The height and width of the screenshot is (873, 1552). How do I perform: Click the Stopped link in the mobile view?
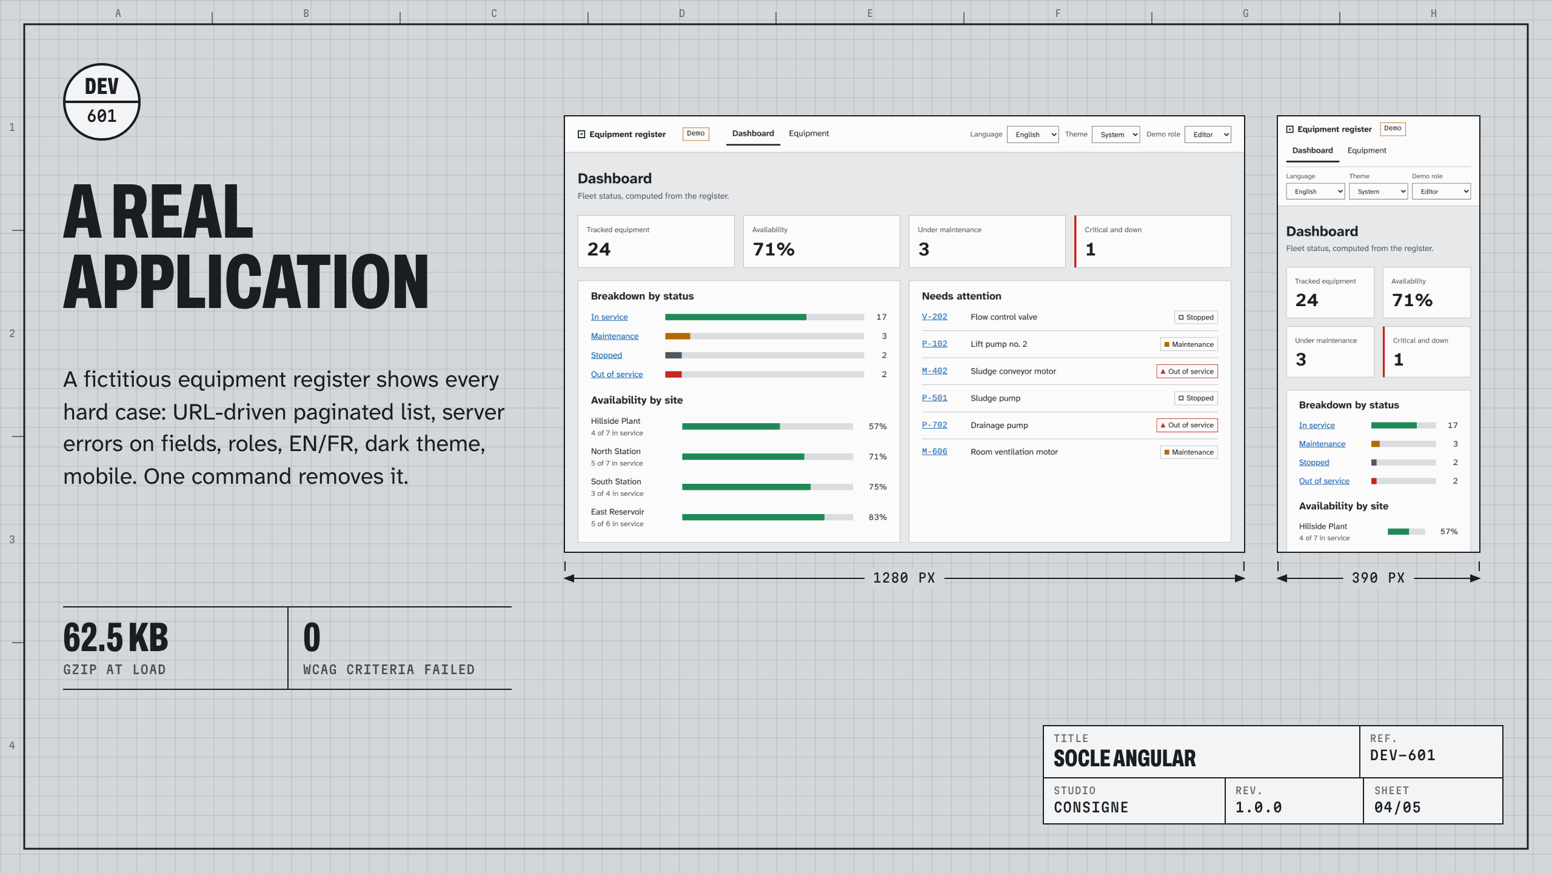pos(1314,463)
